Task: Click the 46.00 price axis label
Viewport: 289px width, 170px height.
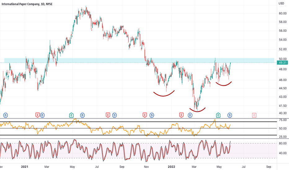Action: click(283, 80)
